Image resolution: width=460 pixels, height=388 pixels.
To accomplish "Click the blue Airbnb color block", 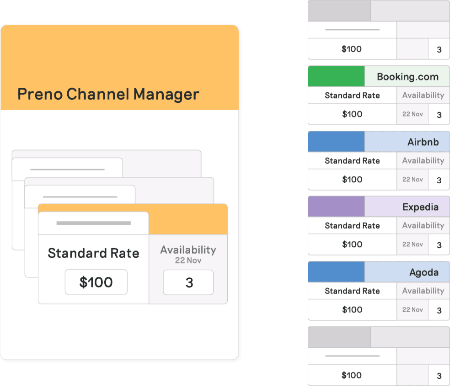I will click(x=336, y=142).
